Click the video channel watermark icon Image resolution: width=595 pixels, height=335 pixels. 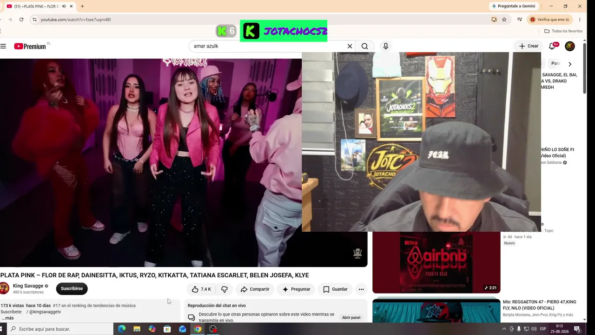[x=357, y=253]
